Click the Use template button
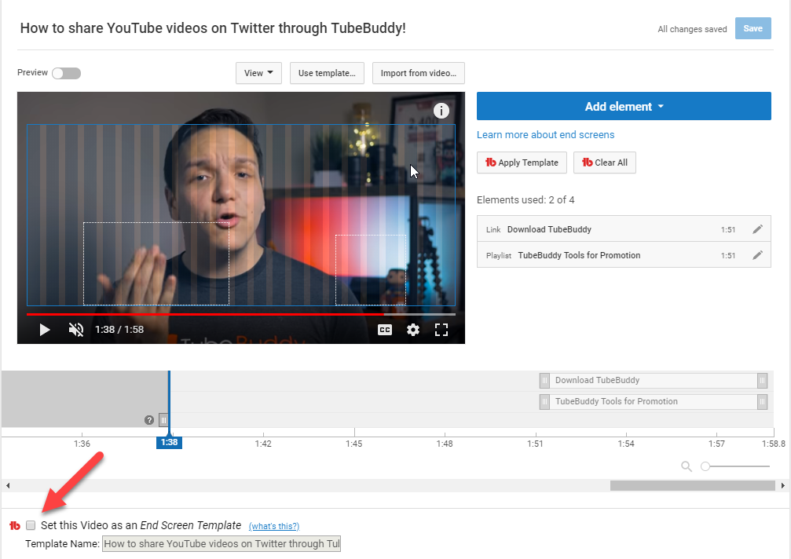Image resolution: width=791 pixels, height=559 pixels. (x=327, y=73)
